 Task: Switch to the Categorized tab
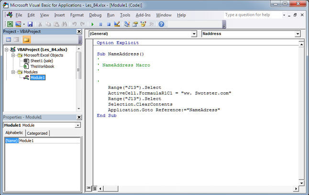(37, 133)
